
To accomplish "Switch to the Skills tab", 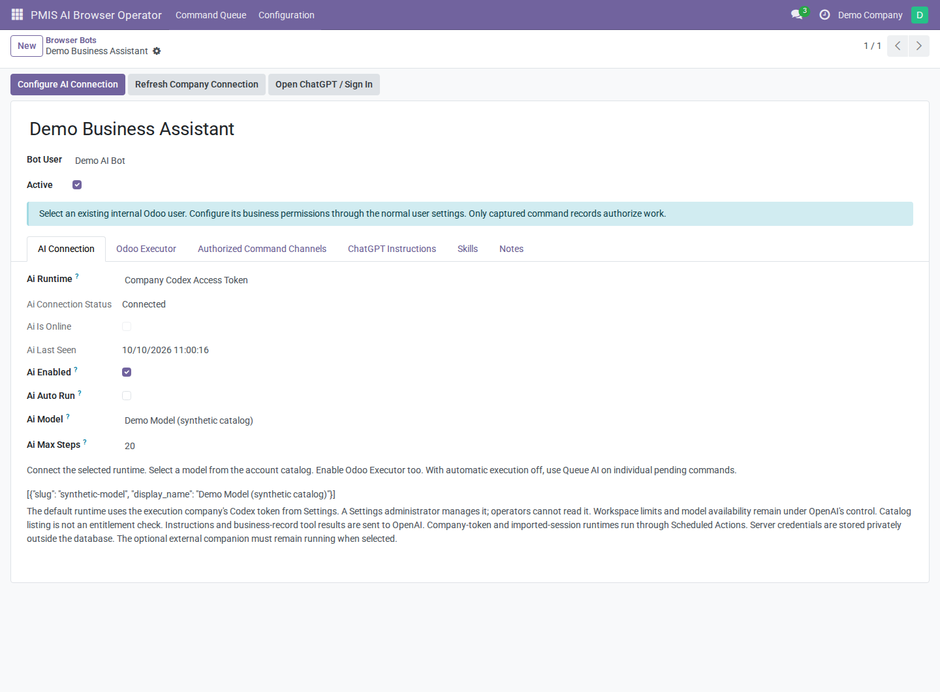I will pyautogui.click(x=467, y=249).
